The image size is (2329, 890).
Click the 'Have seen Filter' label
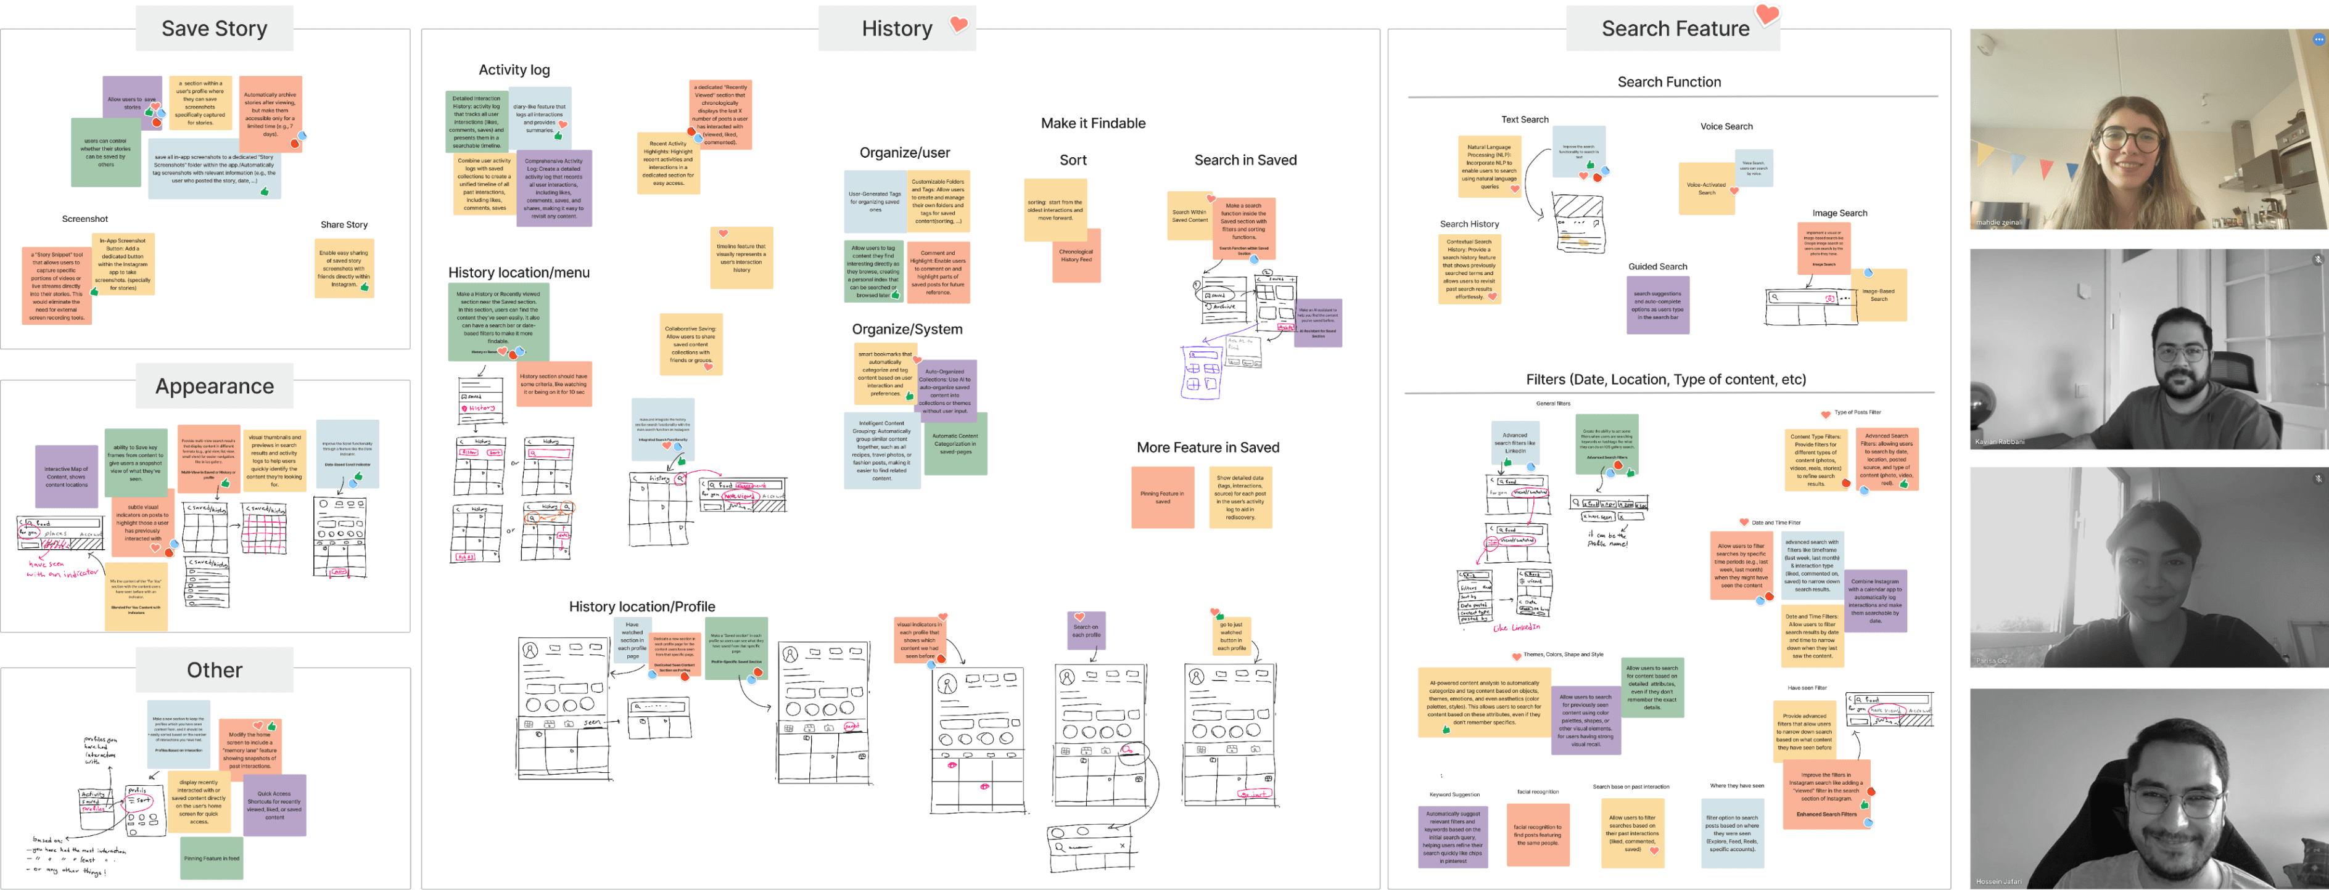[1807, 688]
